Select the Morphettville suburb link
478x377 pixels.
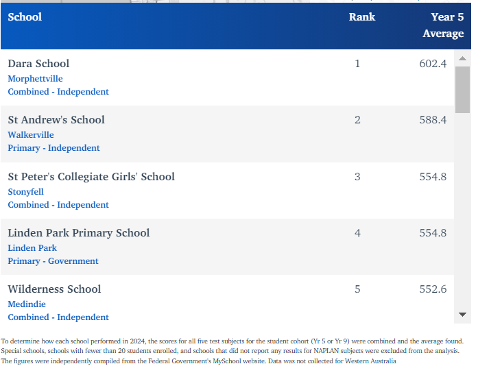coord(35,79)
